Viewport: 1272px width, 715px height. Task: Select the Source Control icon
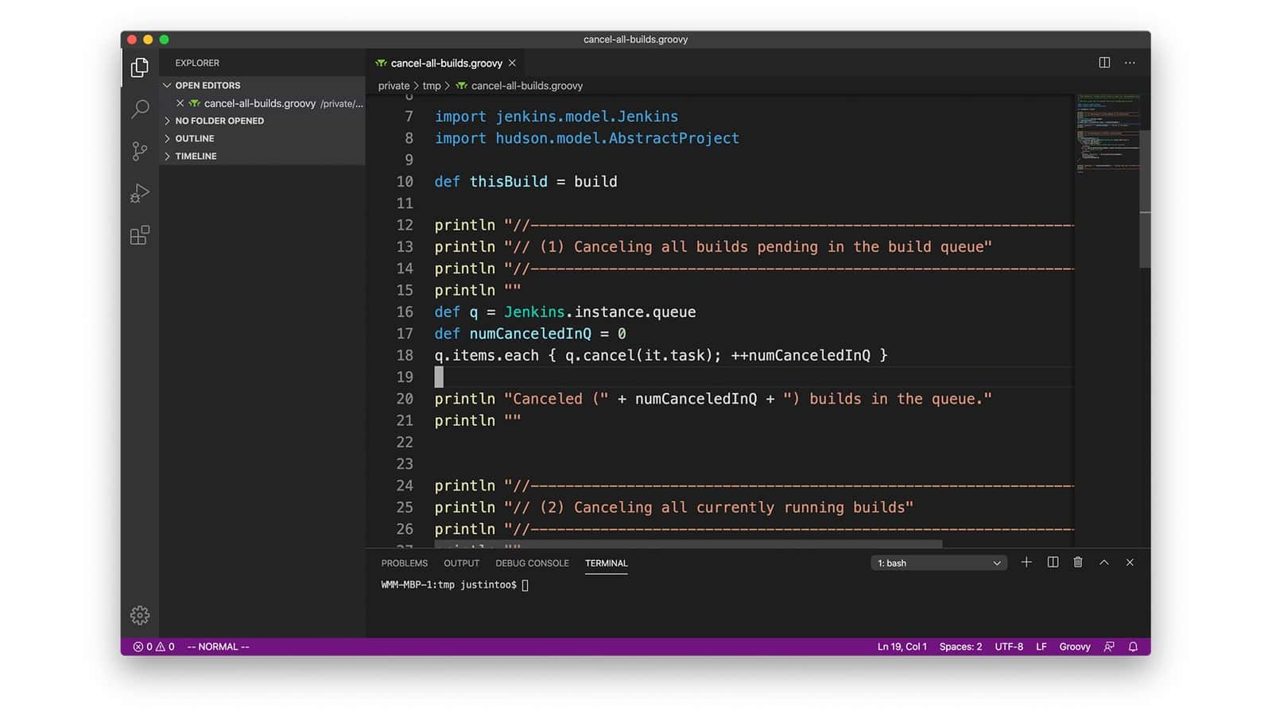[140, 151]
